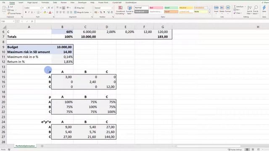Open the File tab
269x151 pixels.
pos(4,3)
